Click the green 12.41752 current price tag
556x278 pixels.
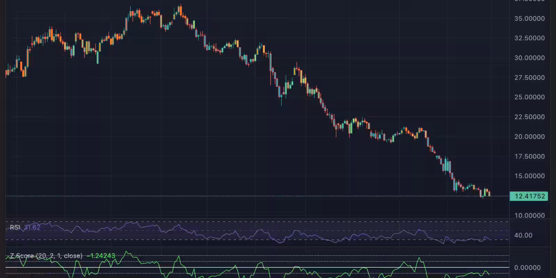pos(529,196)
